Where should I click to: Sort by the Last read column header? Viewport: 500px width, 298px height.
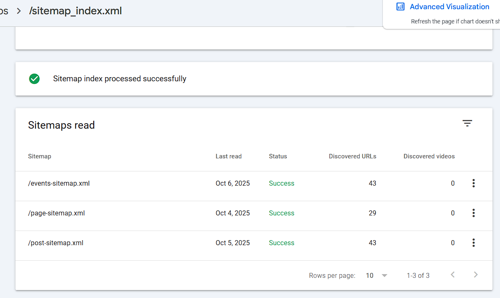coord(228,156)
